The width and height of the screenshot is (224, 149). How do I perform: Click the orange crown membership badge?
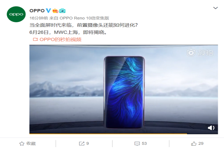[55, 11]
